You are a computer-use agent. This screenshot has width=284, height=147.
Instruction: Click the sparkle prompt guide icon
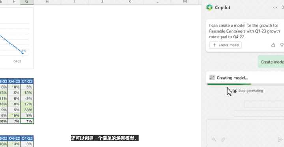click(x=214, y=139)
